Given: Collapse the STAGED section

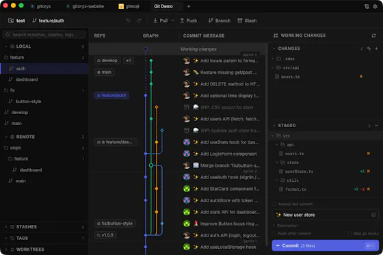Looking at the screenshot, I should tap(274, 126).
